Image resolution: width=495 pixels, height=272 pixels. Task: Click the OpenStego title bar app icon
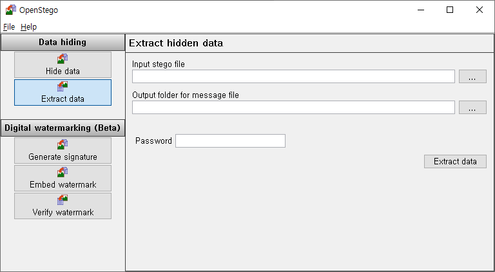click(x=10, y=10)
